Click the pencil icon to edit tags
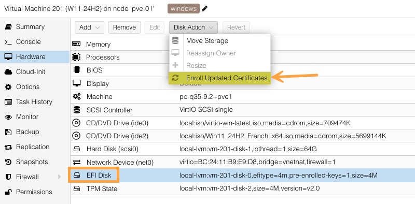Screen dimensions: 415x204 204,9
